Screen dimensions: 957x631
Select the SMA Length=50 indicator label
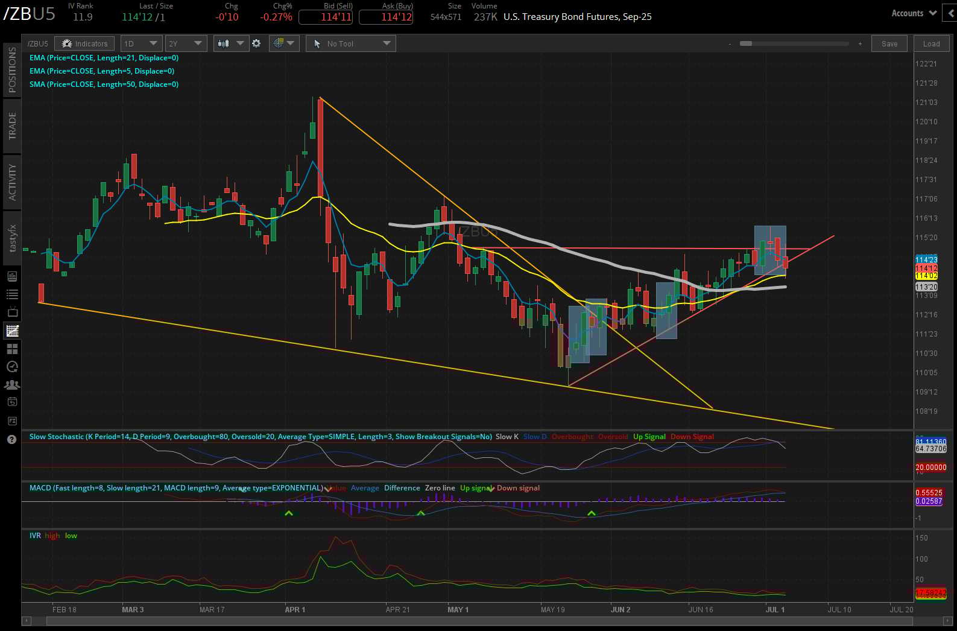point(104,84)
